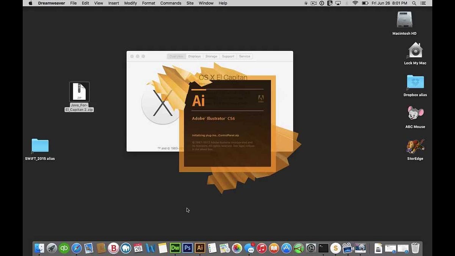Image resolution: width=455 pixels, height=256 pixels.
Task: Open Adobe Illustrator from the Dock
Action: click(x=200, y=248)
